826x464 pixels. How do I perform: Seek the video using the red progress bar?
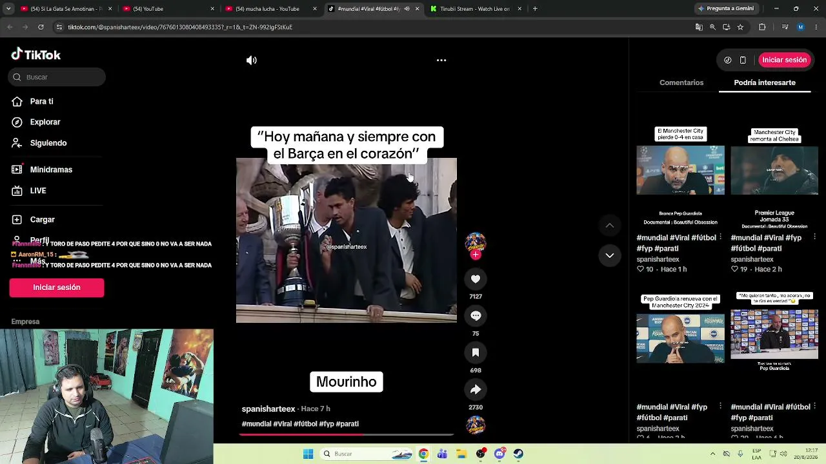pos(347,434)
